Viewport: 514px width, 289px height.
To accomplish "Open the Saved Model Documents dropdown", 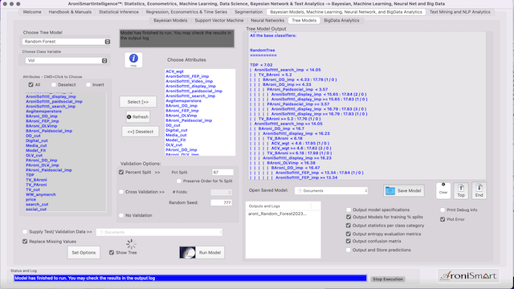I will coord(331,191).
